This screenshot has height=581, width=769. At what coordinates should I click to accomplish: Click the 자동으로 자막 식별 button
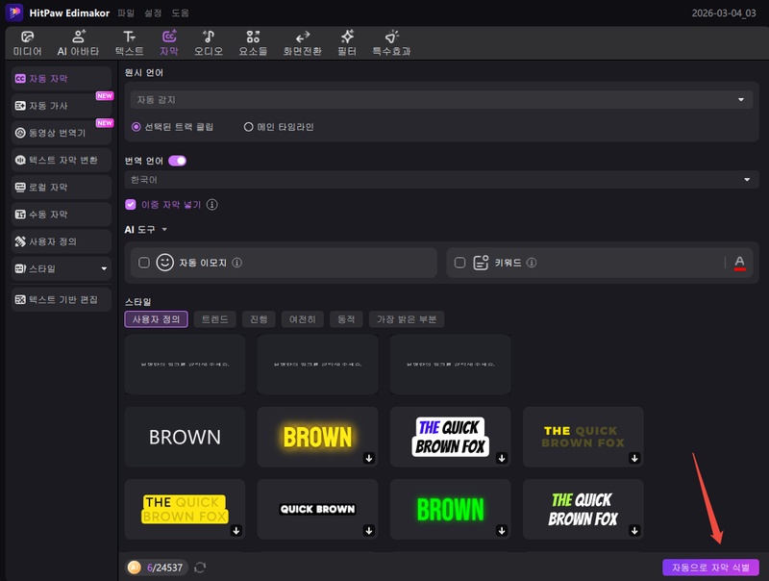[710, 568]
